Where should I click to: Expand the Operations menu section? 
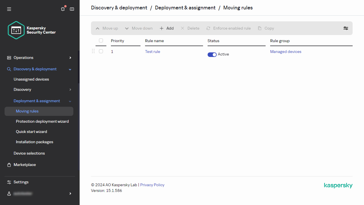tap(70, 58)
